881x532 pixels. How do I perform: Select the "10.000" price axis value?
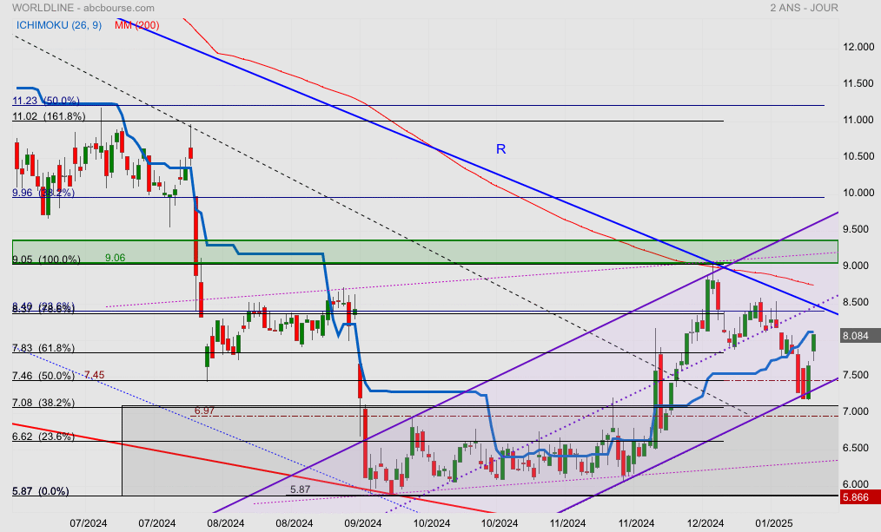click(858, 193)
